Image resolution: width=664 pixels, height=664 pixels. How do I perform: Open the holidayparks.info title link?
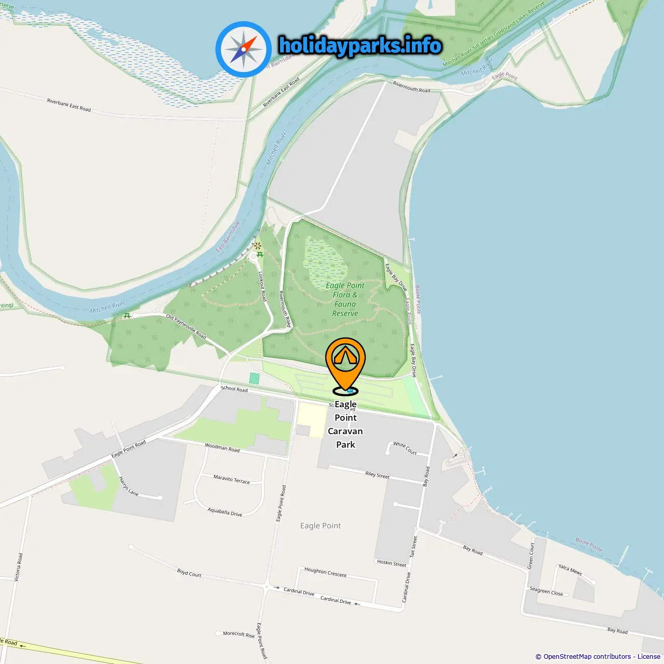(x=360, y=46)
